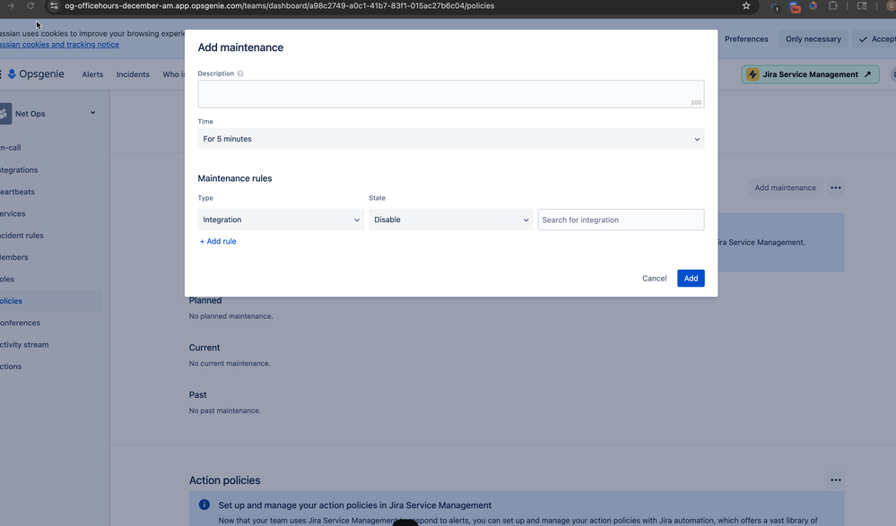This screenshot has width=896, height=526.
Task: Click the Accept cookies button
Action: 876,39
